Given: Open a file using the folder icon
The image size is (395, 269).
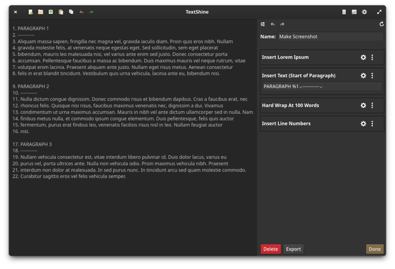Looking at the screenshot, I should click(41, 12).
